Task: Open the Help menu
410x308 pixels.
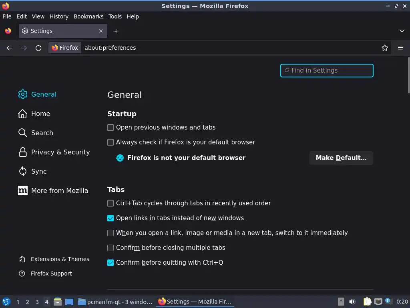Action: pos(133,16)
